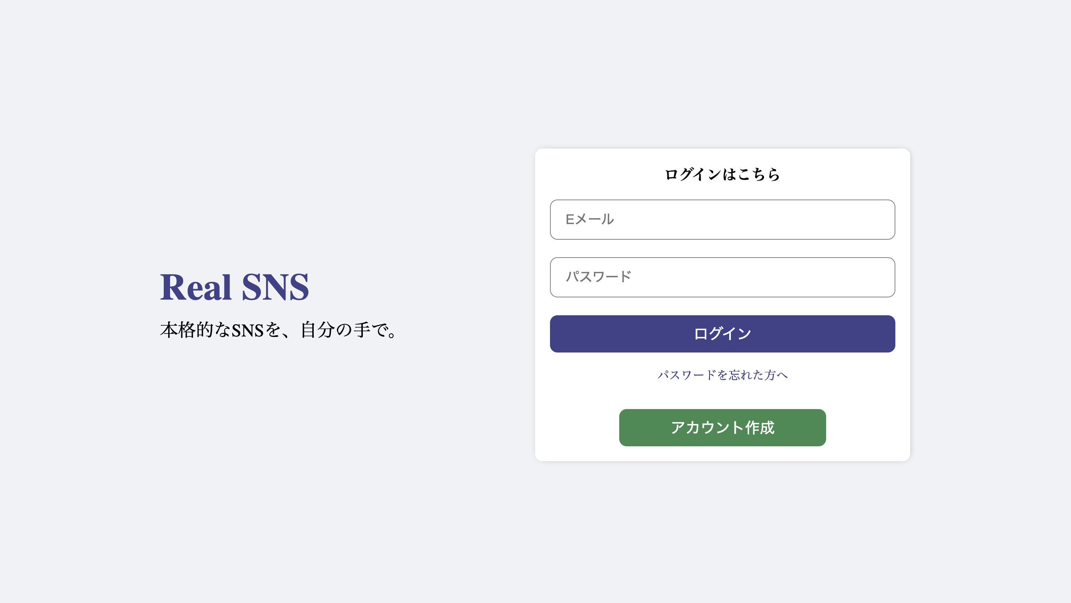This screenshot has height=603, width=1071.
Task: Click the Eメール input field
Action: coord(722,220)
